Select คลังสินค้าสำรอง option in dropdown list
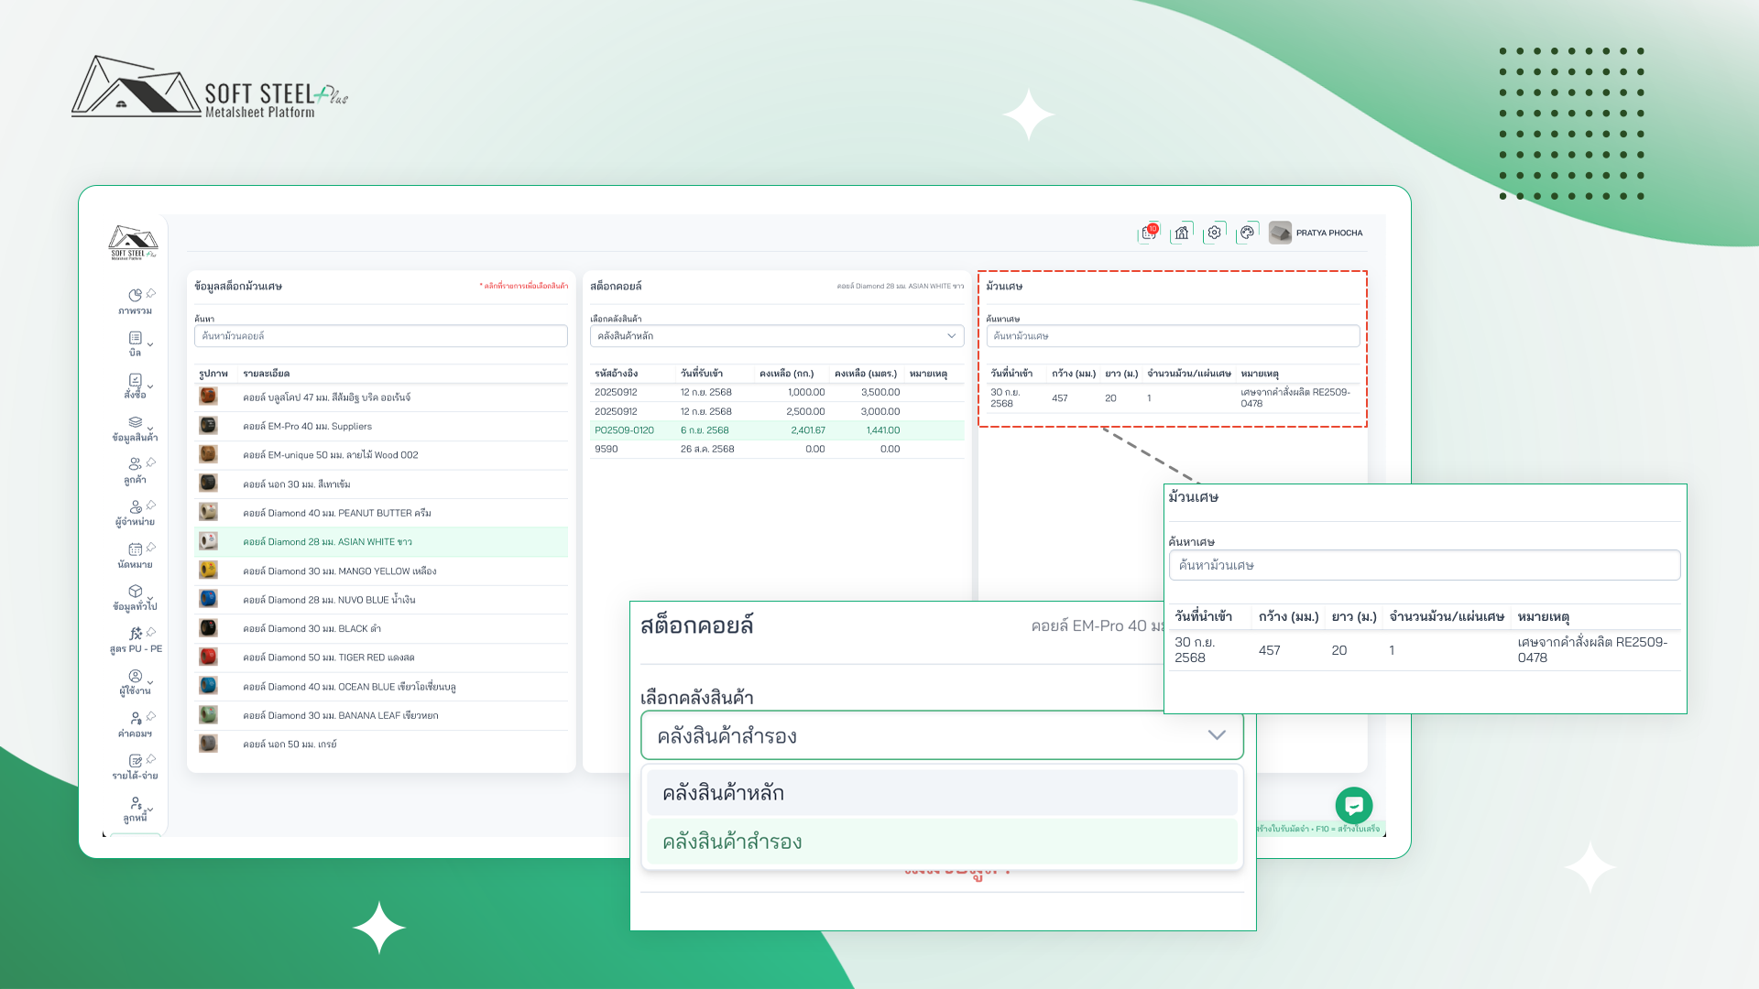Screen dimensions: 1759x989 [941, 842]
